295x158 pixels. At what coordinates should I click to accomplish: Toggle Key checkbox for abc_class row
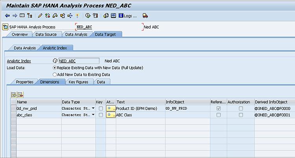coord(101,115)
